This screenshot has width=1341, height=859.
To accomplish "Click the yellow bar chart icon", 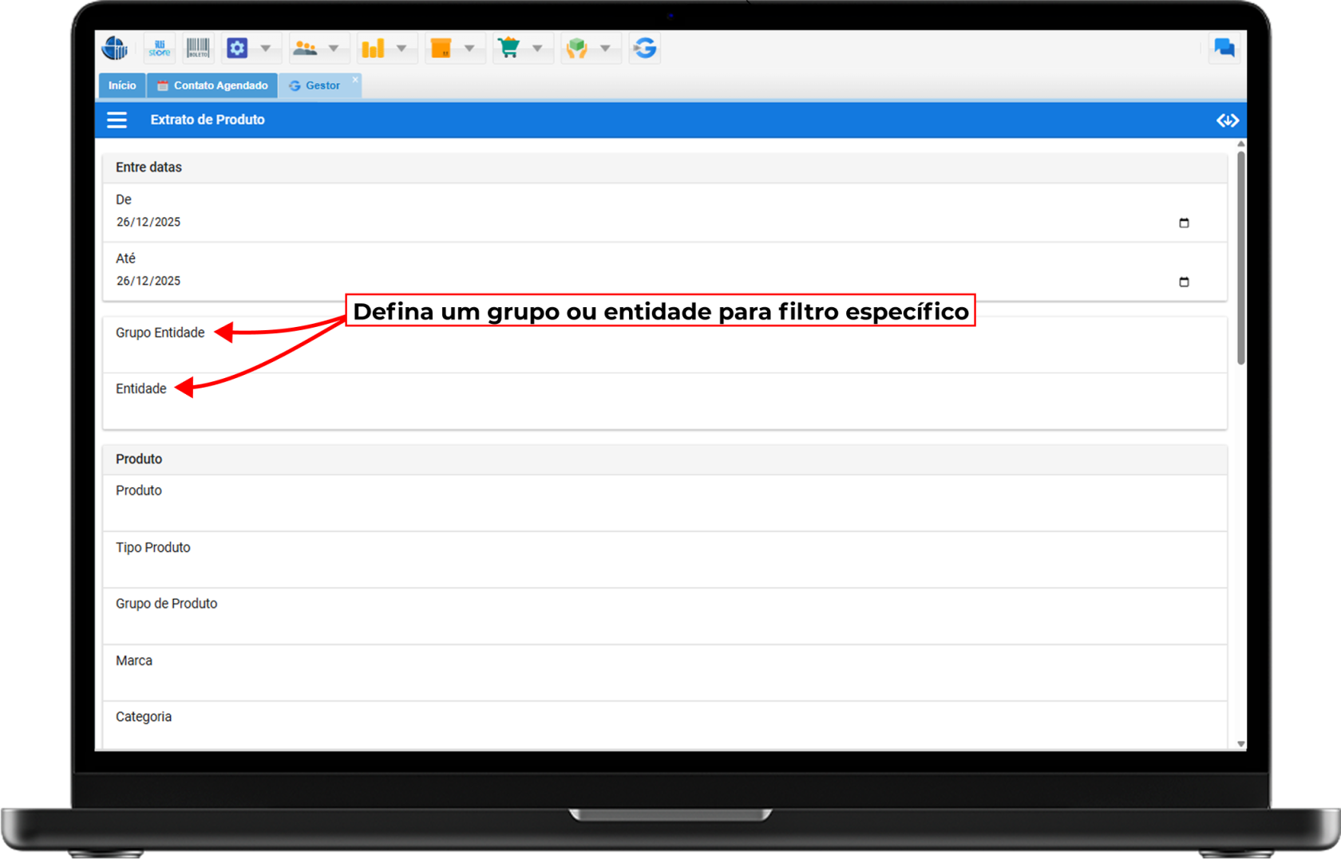I will tap(373, 49).
